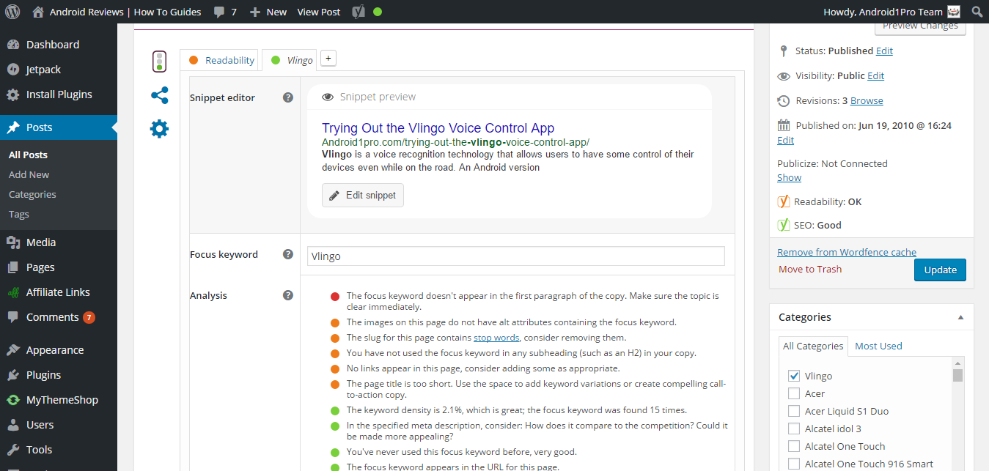Screen dimensions: 989x471
Task: Switch to the Readability tab
Action: (x=220, y=60)
